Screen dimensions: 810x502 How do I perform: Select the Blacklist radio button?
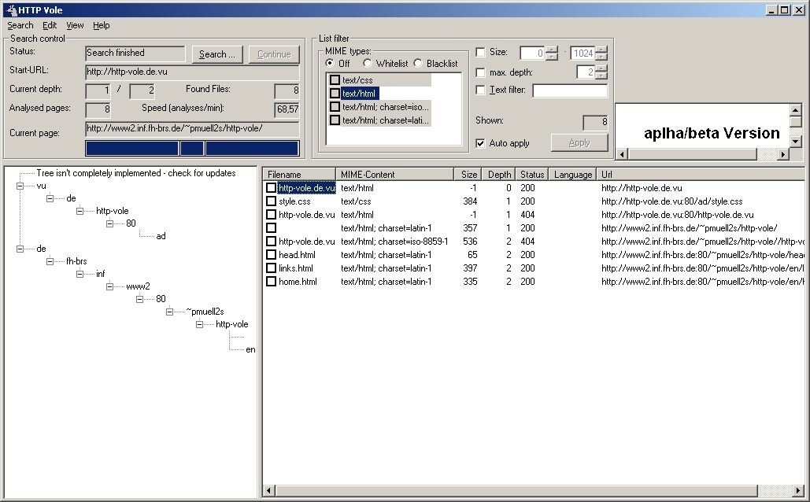[418, 64]
